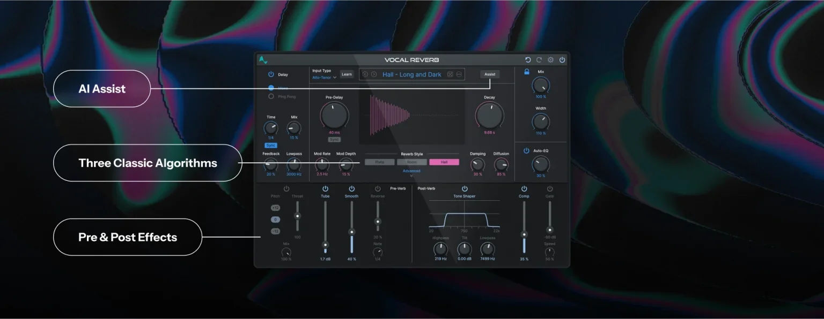Image resolution: width=824 pixels, height=319 pixels.
Task: Open the Alto-Tenor Input Type dropdown
Action: pos(325,77)
